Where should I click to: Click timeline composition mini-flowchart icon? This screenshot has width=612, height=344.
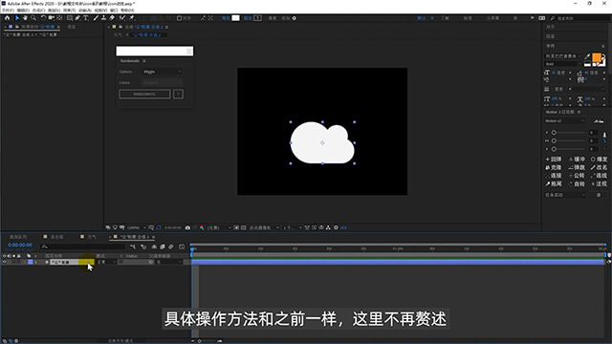coord(133,247)
